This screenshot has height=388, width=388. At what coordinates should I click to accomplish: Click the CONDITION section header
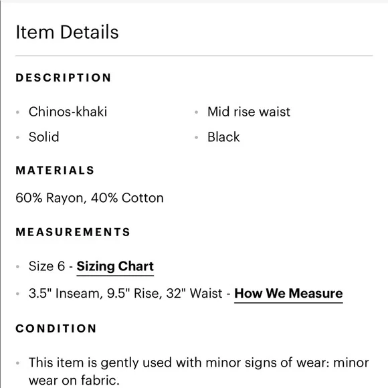click(x=56, y=328)
